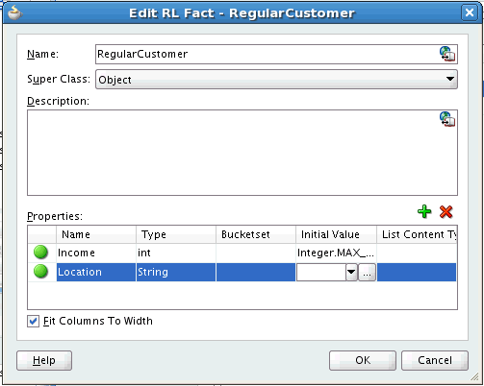This screenshot has height=386, width=484.
Task: Click the translate icon in the Name field
Action: click(447, 54)
